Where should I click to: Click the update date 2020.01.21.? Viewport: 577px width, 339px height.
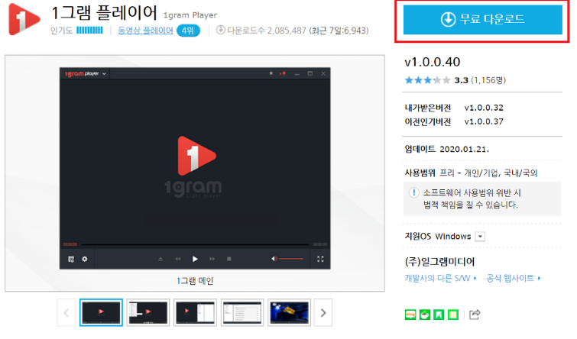click(464, 150)
